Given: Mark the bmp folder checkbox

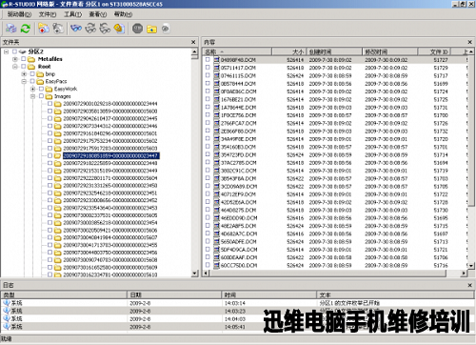Looking at the screenshot, I should click(x=32, y=73).
